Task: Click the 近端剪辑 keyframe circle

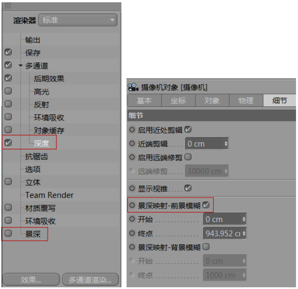Action: [132, 143]
